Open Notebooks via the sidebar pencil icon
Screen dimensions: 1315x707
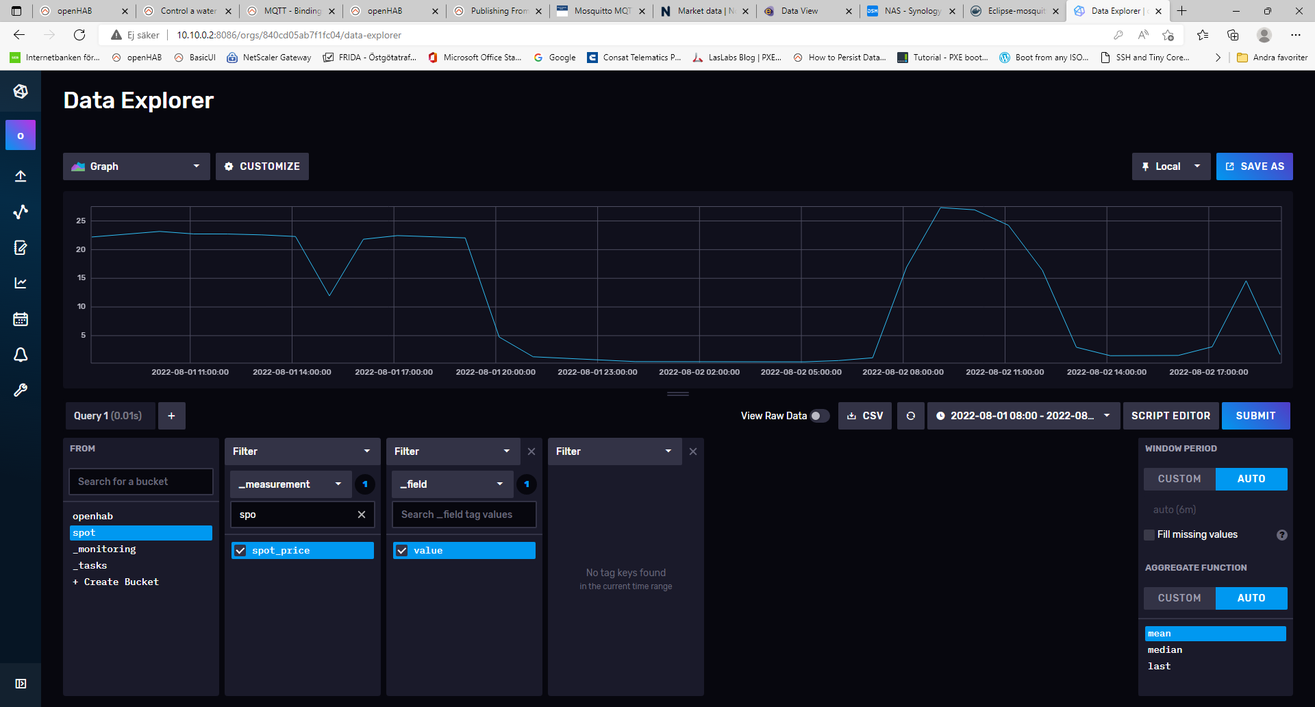[21, 247]
